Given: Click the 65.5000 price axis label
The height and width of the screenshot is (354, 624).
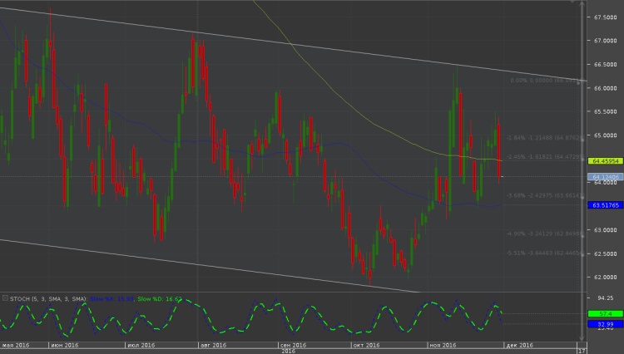Looking at the screenshot, I should point(606,111).
